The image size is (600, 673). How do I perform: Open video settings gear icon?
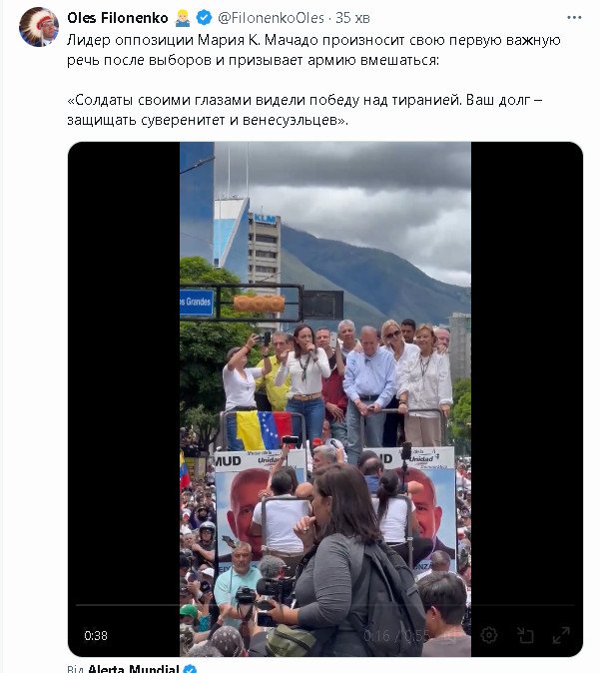click(489, 635)
